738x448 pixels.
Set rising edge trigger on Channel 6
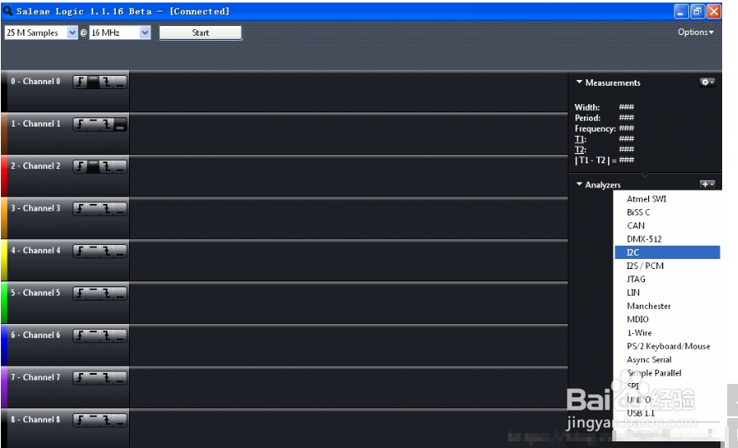coord(80,336)
